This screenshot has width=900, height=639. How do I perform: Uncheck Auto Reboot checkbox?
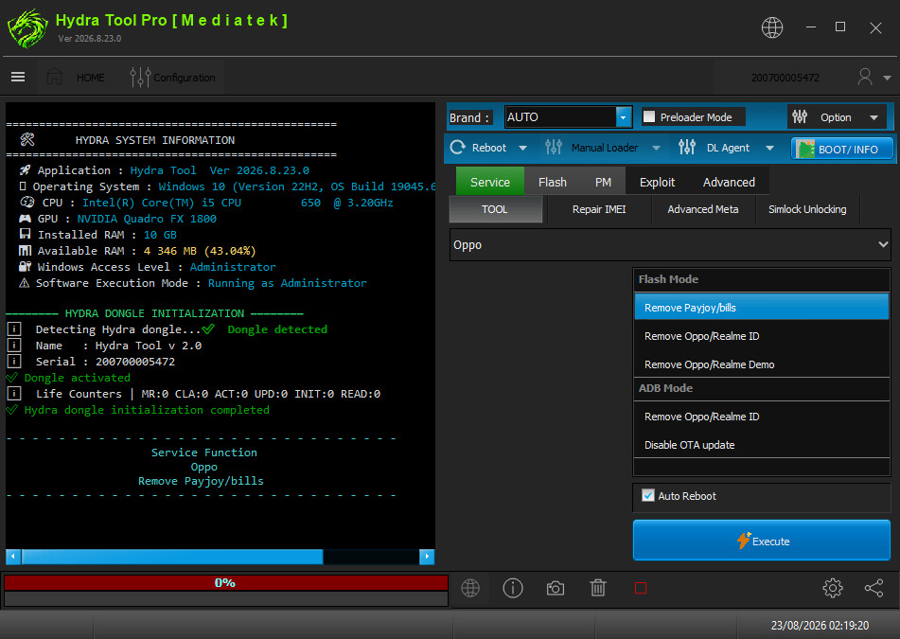648,495
